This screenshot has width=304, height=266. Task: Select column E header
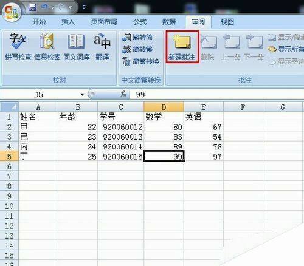pos(204,107)
